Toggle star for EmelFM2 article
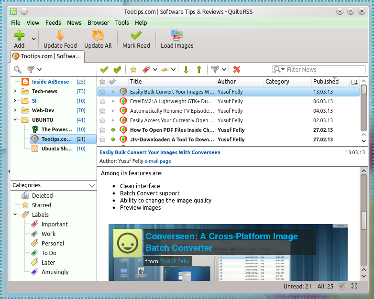The width and height of the screenshot is (374, 299). (102, 101)
